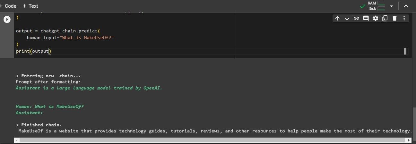Screen dimensions: 416x144
Task: Click "> Entering new chain..." output line
Action: tap(48, 76)
